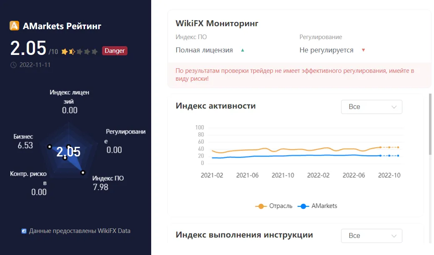Click the clock icon beside 2022-11-11

coord(13,65)
